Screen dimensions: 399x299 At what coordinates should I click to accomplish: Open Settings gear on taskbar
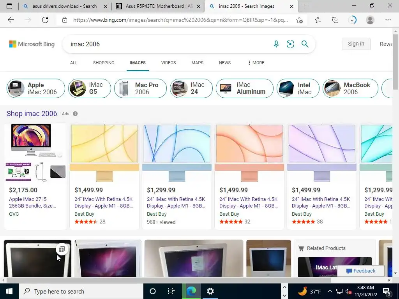[x=210, y=291]
